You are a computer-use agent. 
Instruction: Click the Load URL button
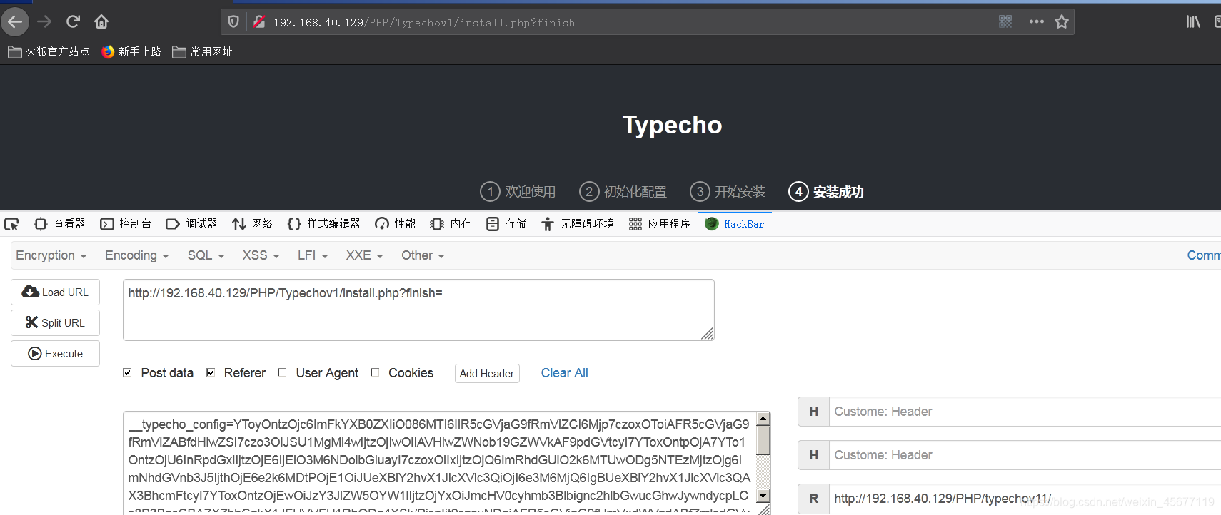pyautogui.click(x=55, y=292)
